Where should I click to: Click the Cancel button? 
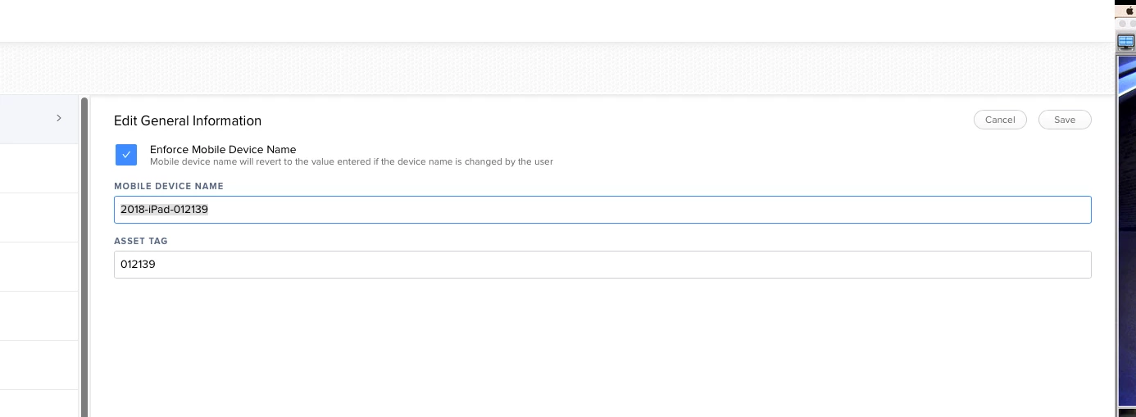pos(1000,120)
